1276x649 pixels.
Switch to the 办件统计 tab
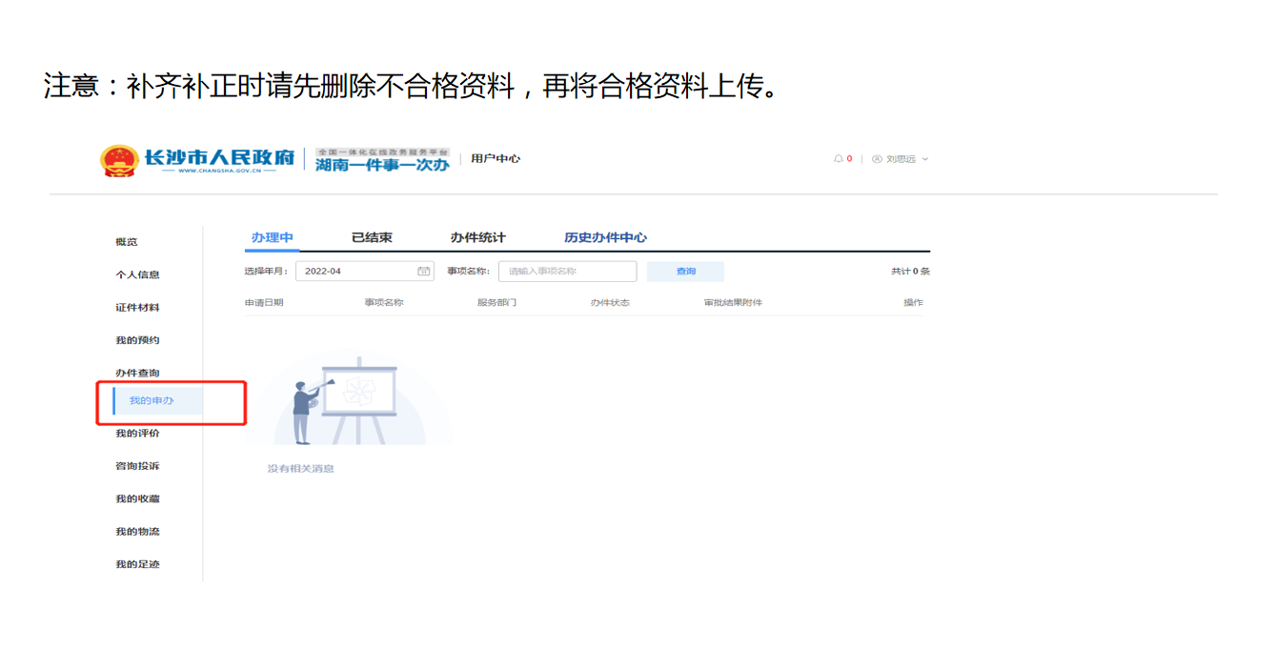[x=477, y=237]
